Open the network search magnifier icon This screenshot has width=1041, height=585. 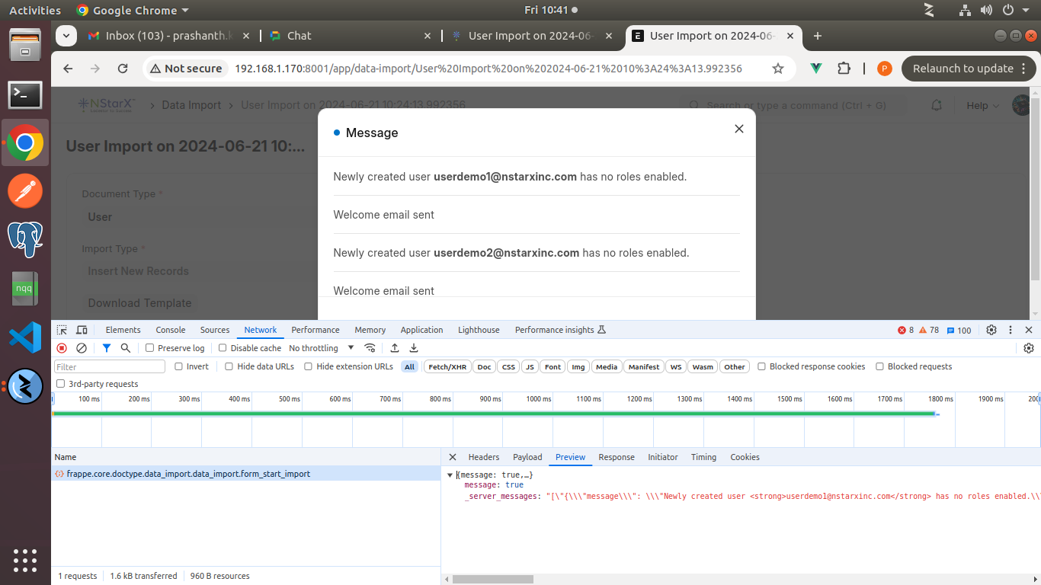(126, 348)
